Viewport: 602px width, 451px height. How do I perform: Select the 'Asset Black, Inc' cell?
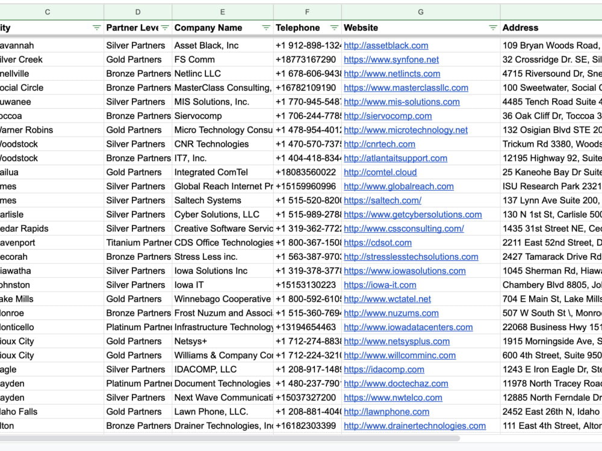point(223,46)
